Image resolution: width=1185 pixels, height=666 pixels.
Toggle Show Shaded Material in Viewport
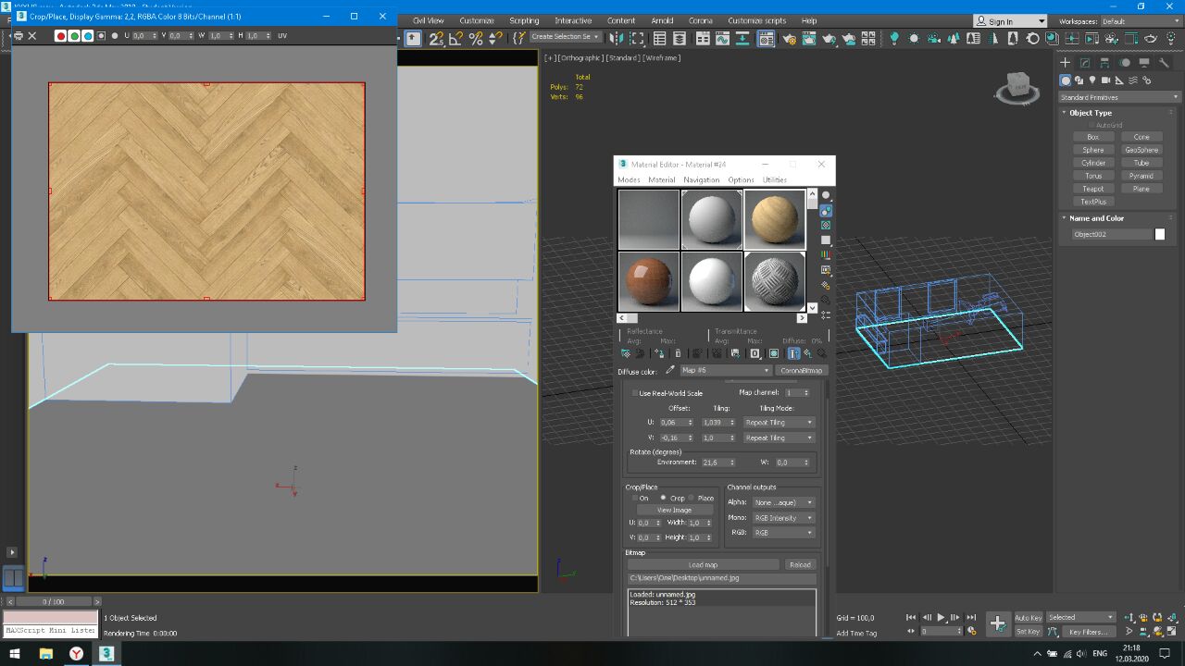pyautogui.click(x=774, y=353)
